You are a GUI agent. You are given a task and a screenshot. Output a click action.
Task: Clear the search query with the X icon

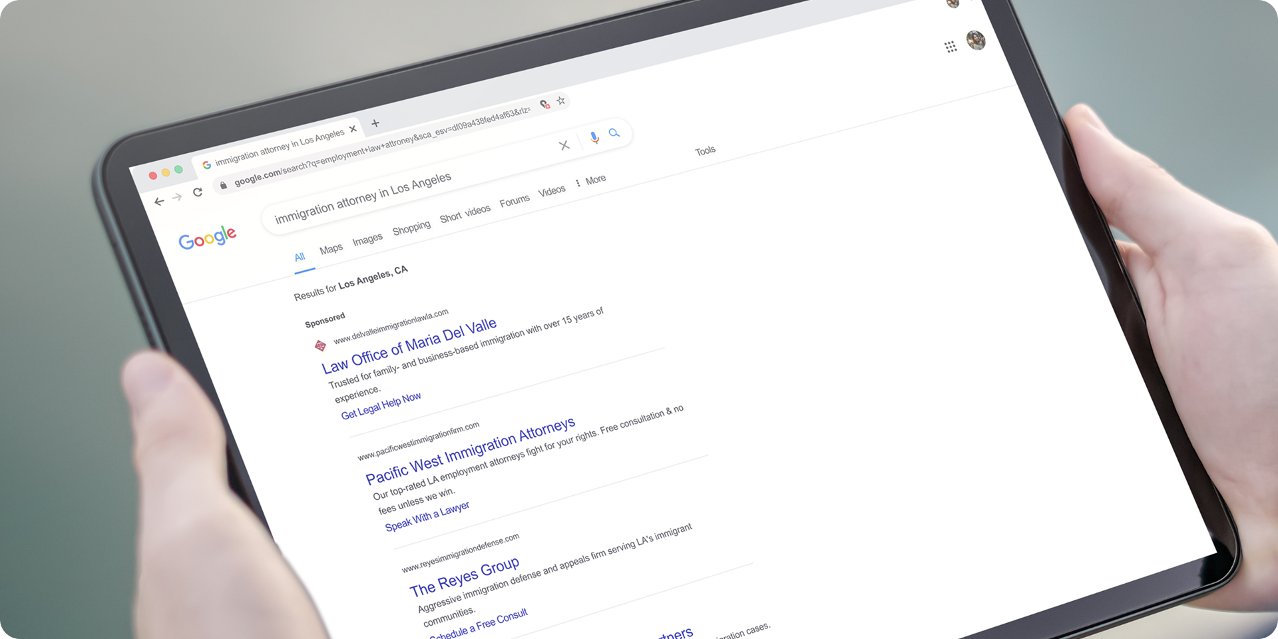[564, 145]
